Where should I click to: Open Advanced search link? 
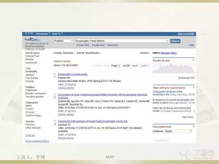pos(112,45)
